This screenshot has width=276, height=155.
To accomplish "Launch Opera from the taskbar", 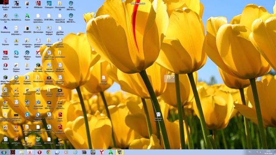I will pos(39,152).
